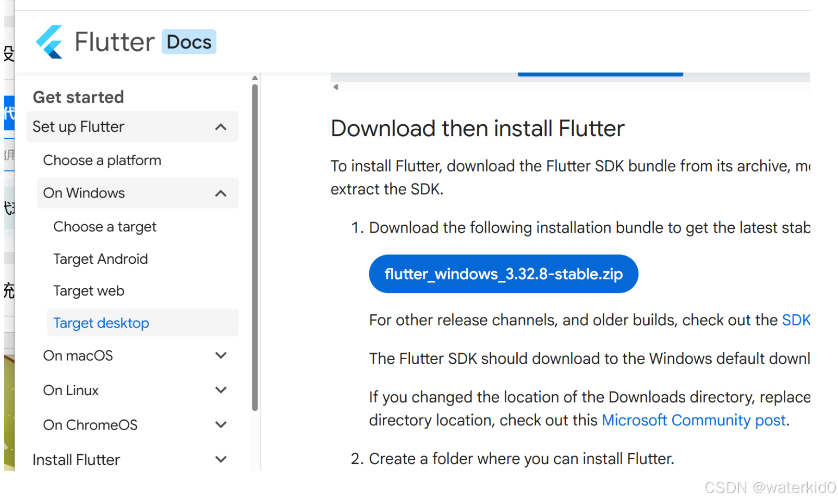
Task: Open the Choose a platform page
Action: pos(102,160)
